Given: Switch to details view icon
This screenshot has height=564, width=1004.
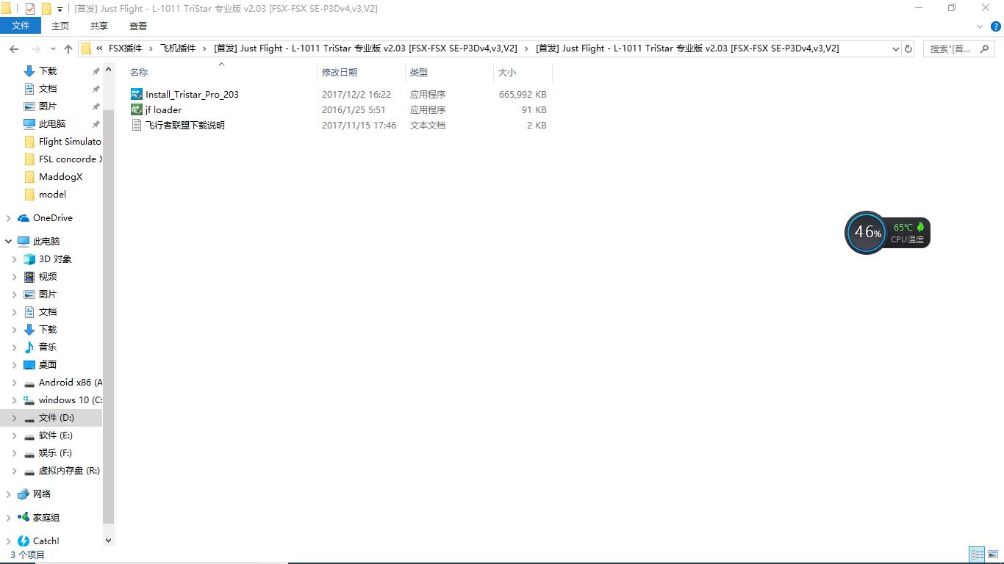Looking at the screenshot, I should coord(977,554).
